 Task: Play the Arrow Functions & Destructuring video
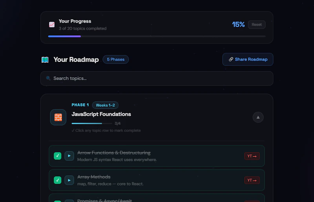69,156
